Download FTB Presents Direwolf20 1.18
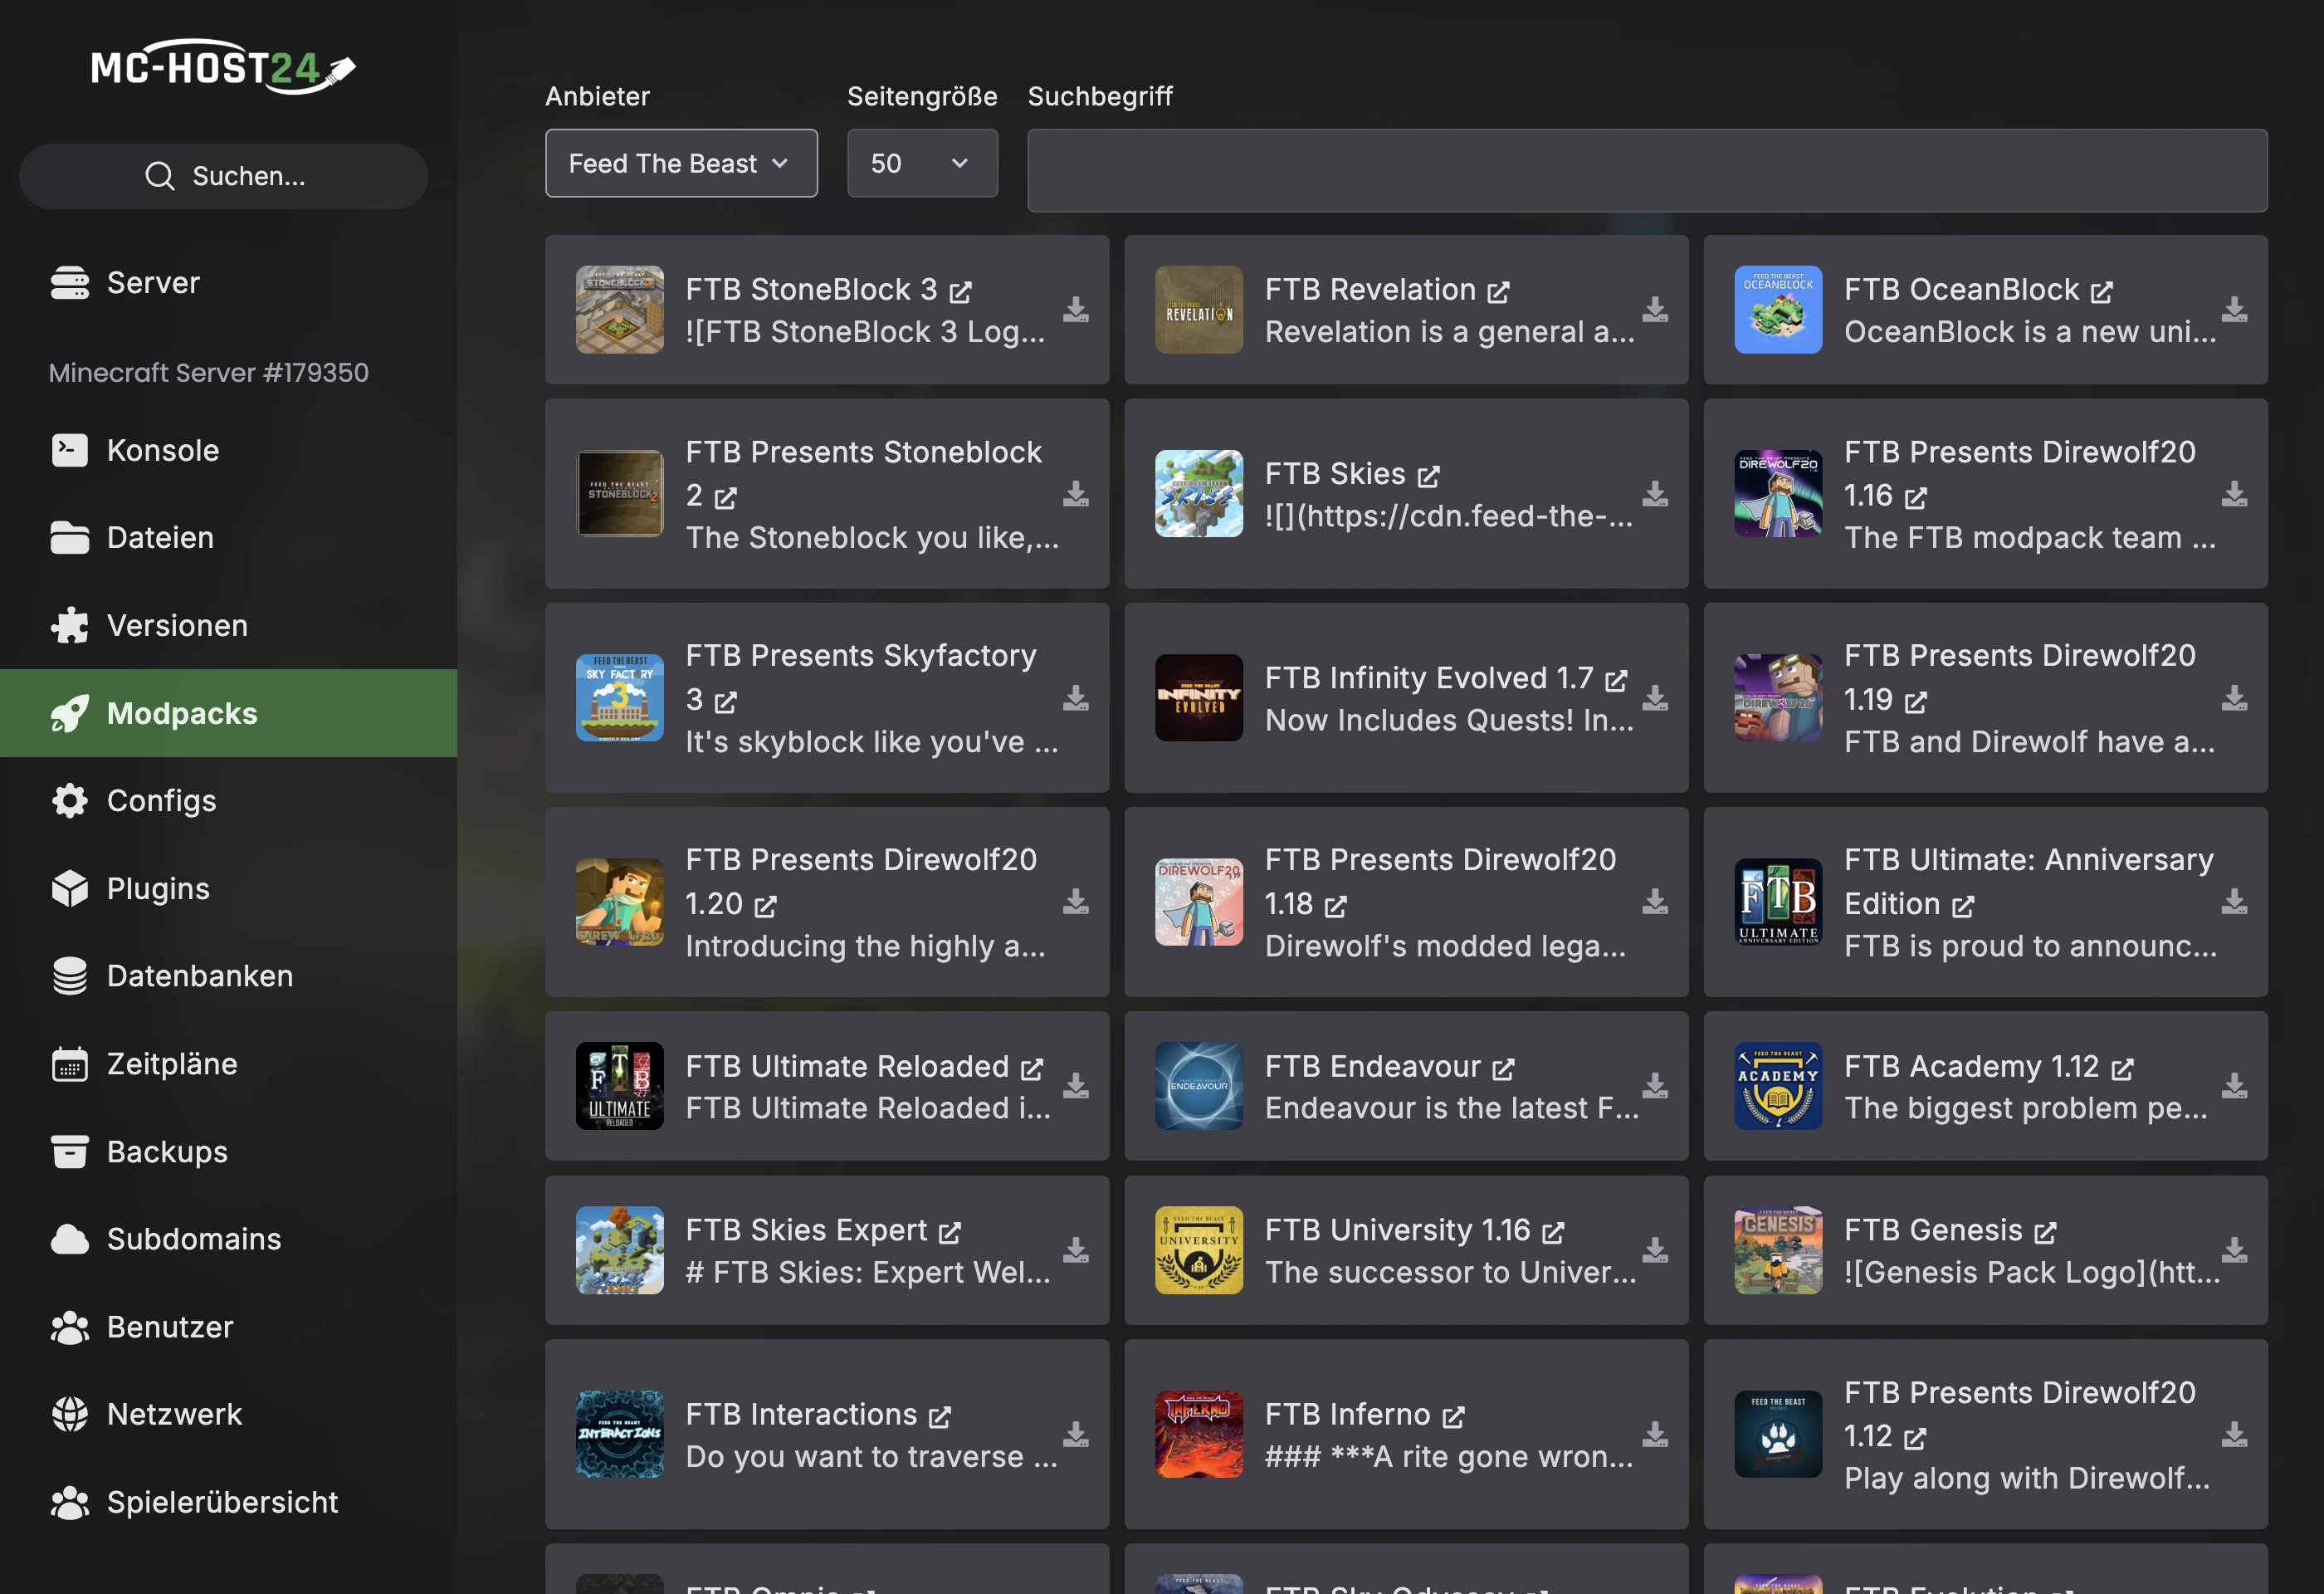The height and width of the screenshot is (1594, 2324). [x=1654, y=901]
